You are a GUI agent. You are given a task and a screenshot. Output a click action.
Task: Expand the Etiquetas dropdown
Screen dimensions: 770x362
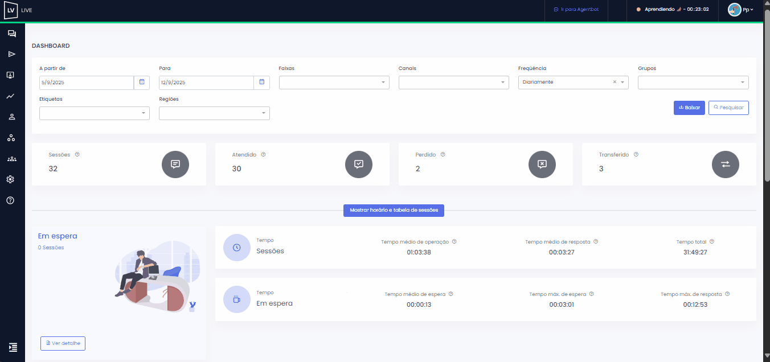point(95,113)
